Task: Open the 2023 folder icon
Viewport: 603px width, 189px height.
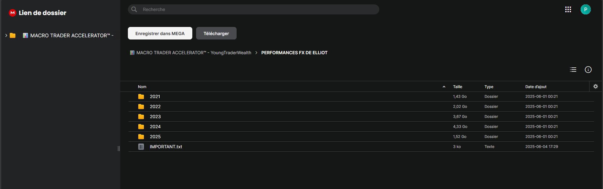Action: click(x=141, y=117)
